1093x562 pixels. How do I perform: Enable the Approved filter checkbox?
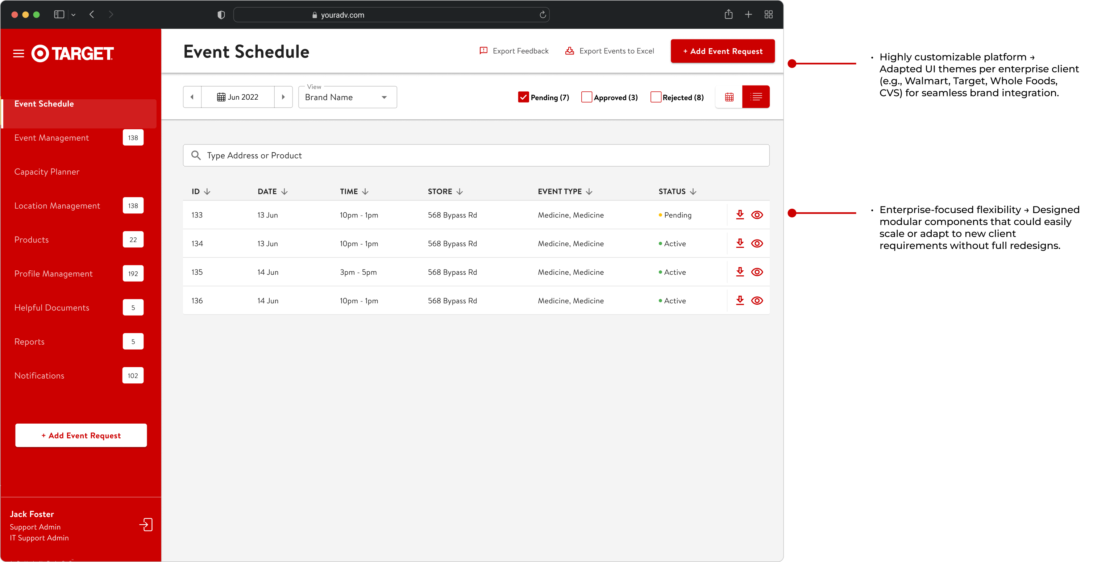(586, 97)
